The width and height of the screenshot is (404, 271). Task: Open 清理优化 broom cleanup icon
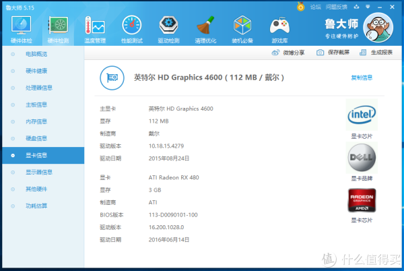(x=205, y=29)
